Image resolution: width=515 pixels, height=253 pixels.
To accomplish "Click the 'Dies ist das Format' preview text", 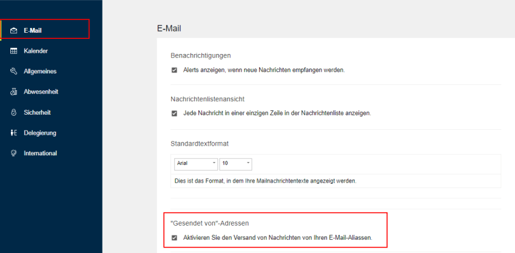I will pyautogui.click(x=265, y=181).
